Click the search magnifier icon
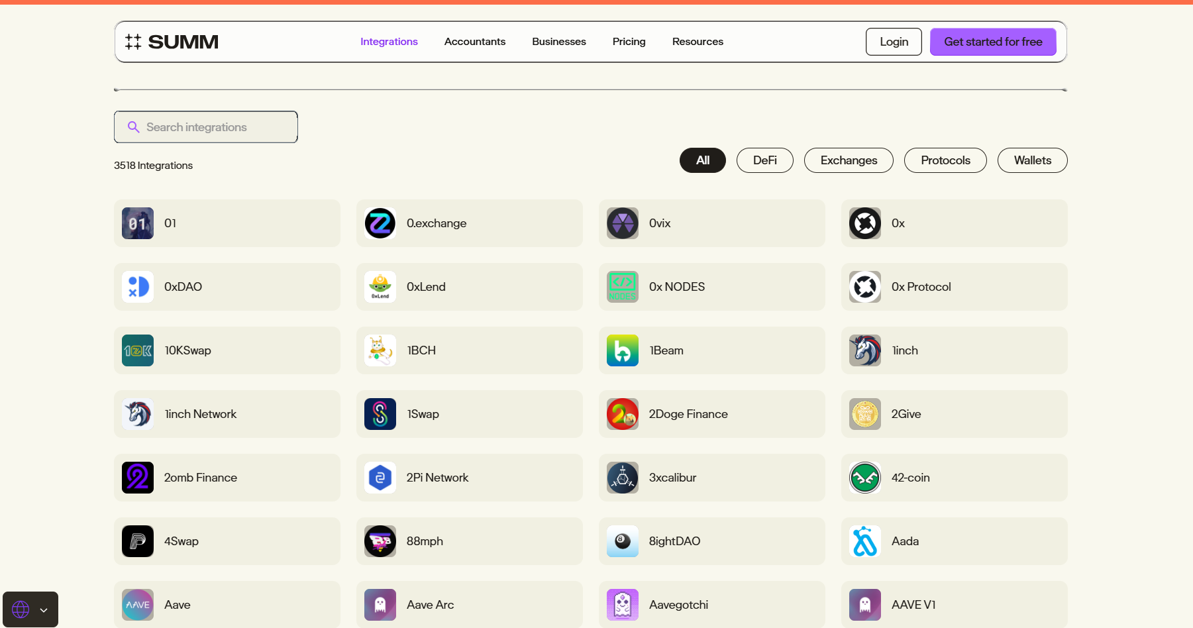 point(134,127)
